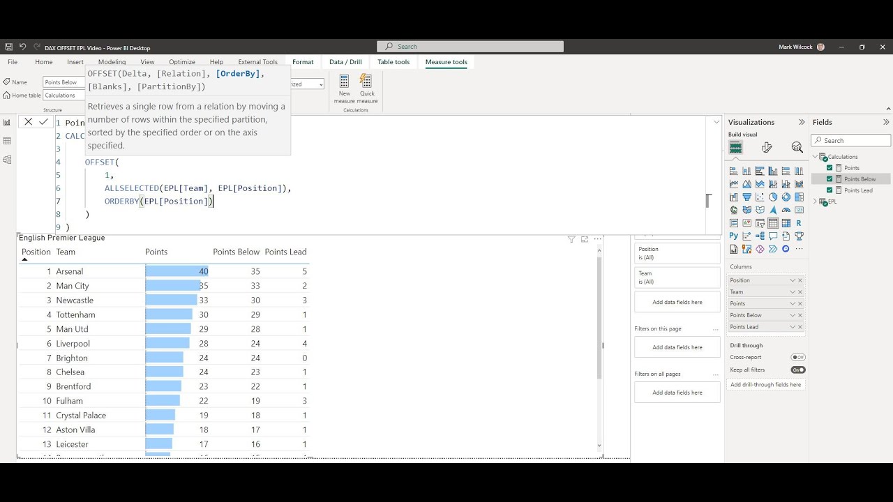Switch to the Help ribbon tab
The height and width of the screenshot is (502, 893).
pos(216,62)
